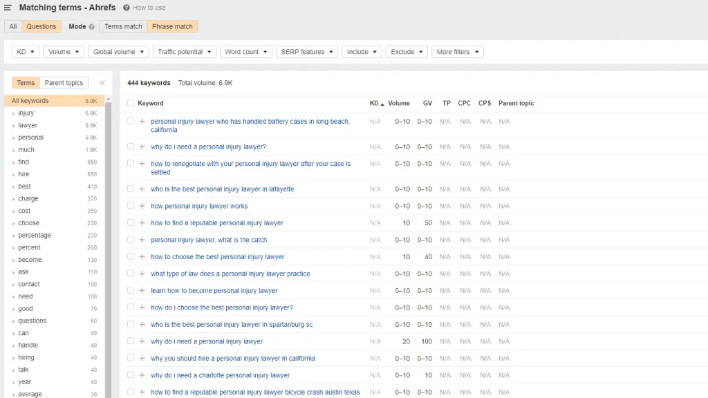Viewport: 708px width, 398px height.
Task: Open the Exclude filter dropdown
Action: (x=407, y=52)
